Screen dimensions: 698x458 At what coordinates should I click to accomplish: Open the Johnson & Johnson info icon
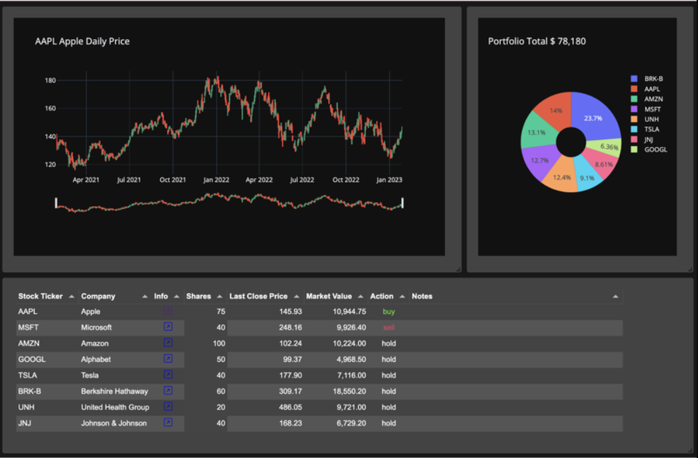tap(168, 423)
